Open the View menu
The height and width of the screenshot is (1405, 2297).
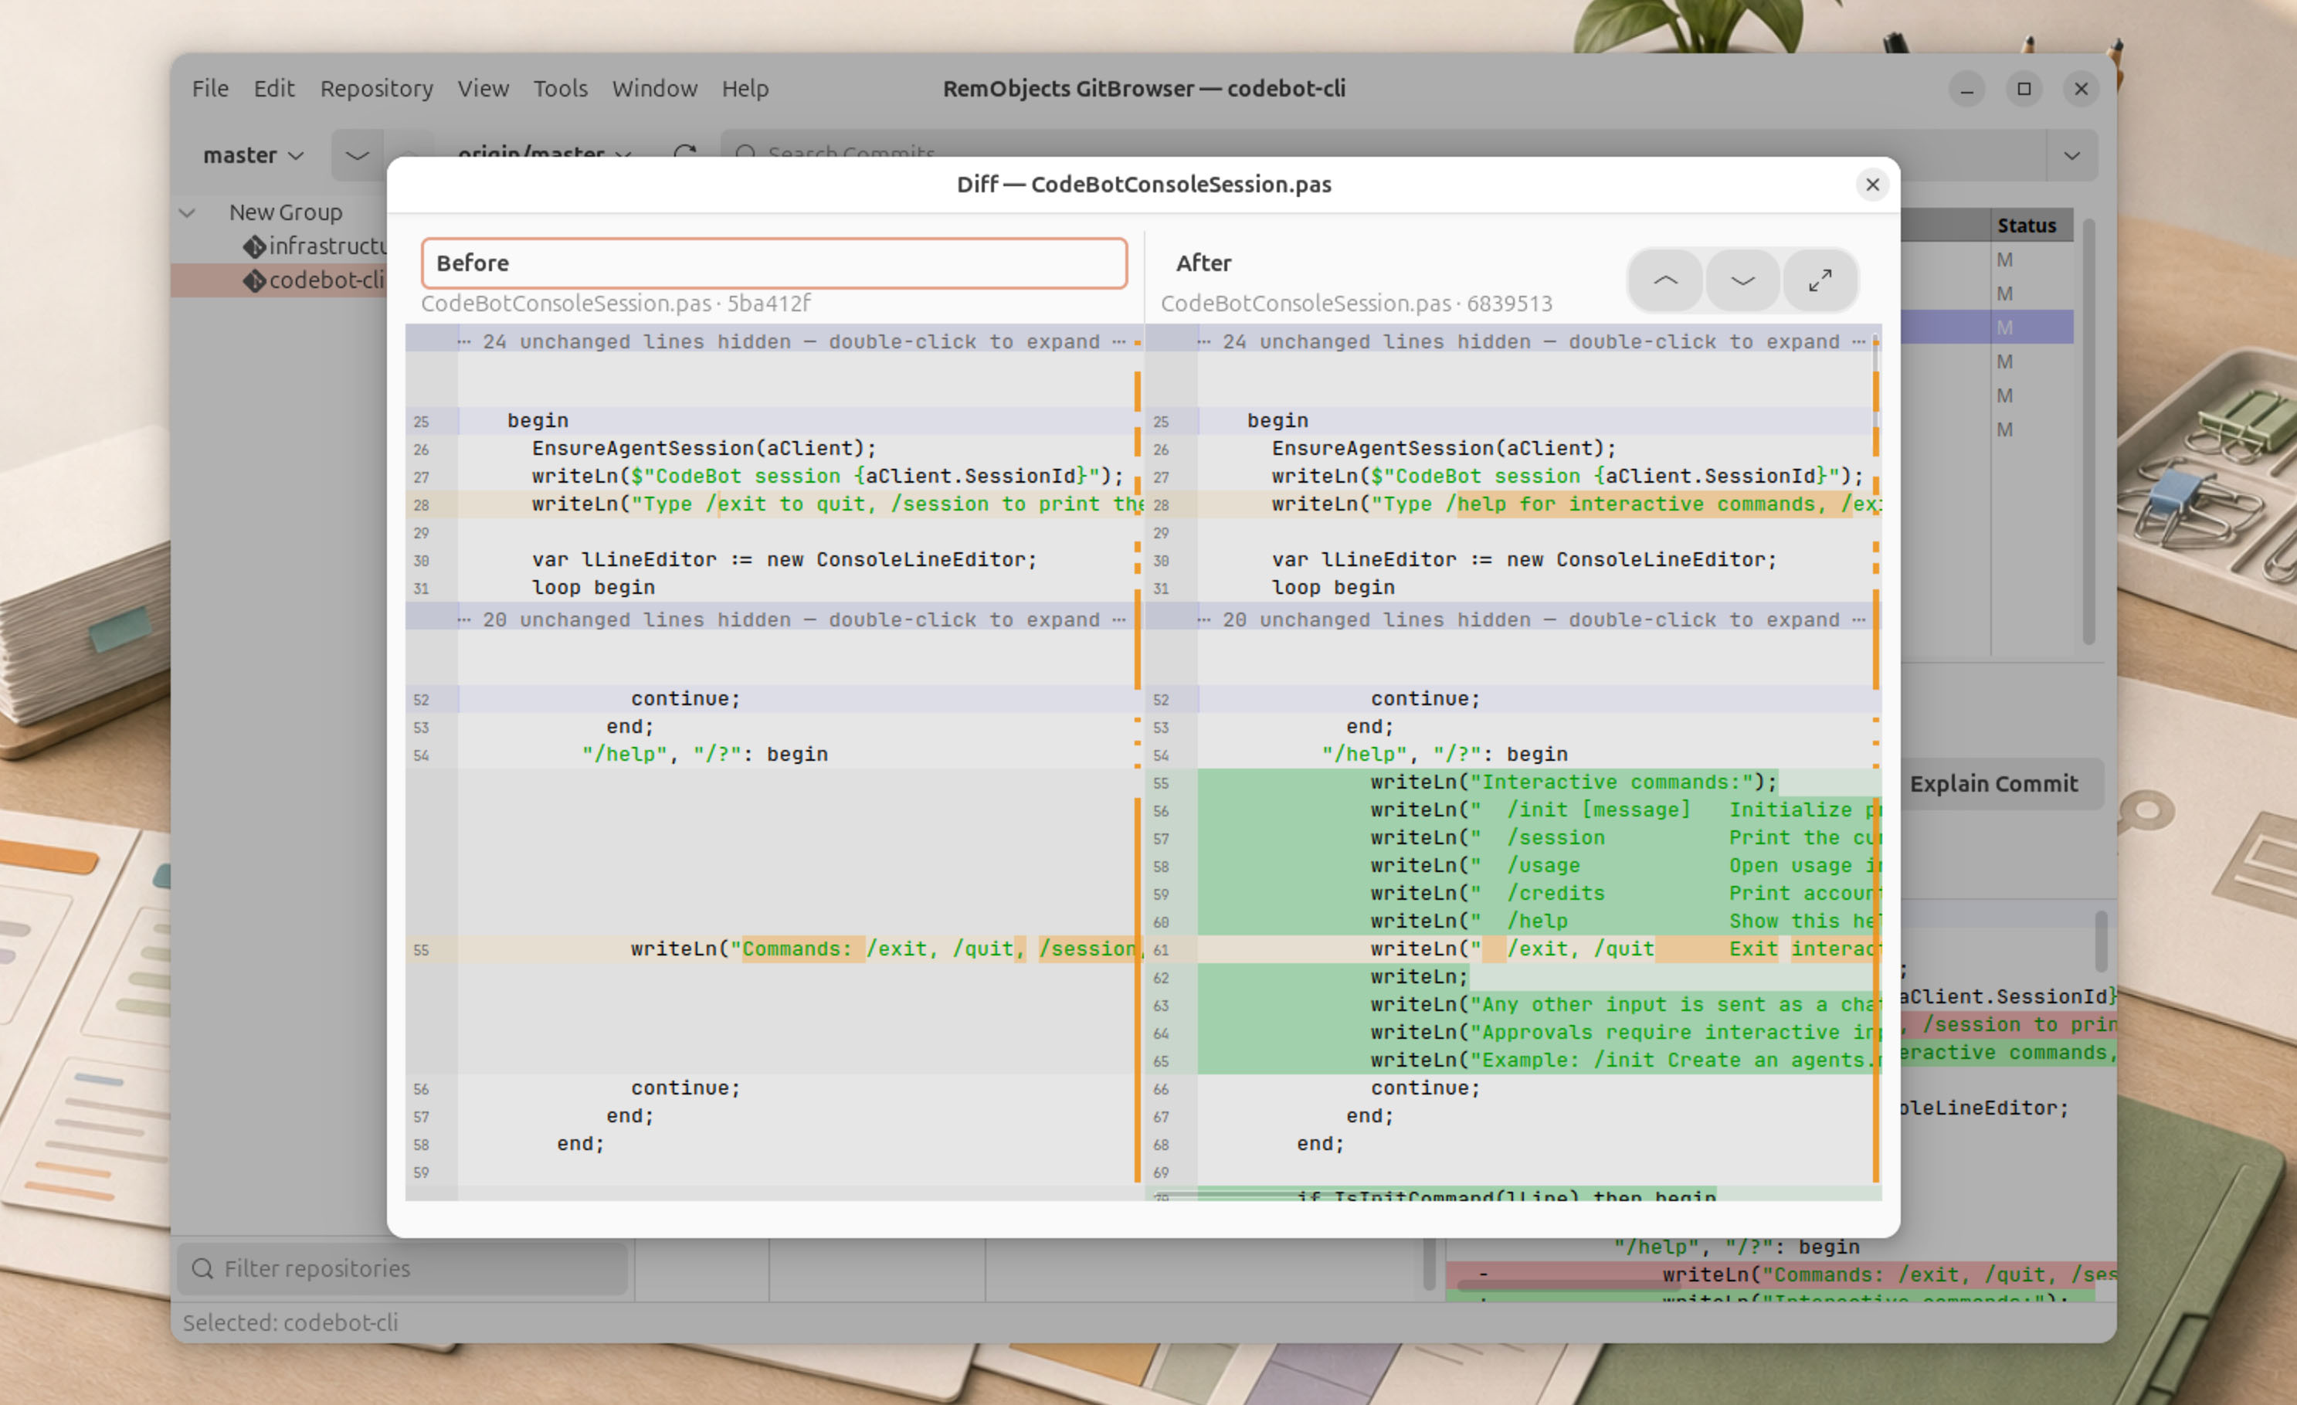click(483, 89)
